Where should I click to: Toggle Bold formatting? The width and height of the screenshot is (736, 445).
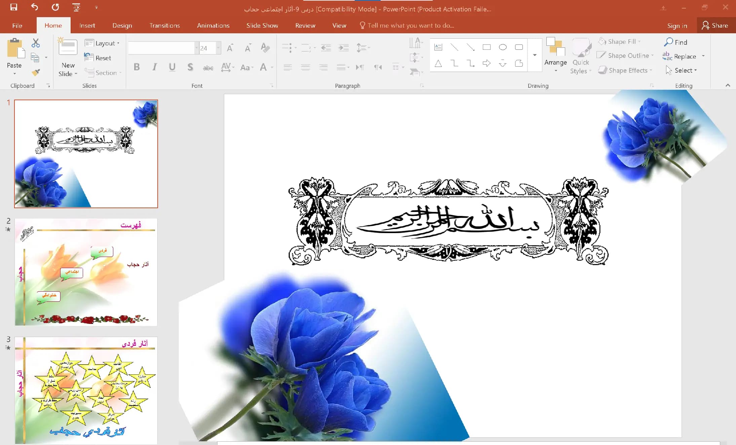point(137,67)
